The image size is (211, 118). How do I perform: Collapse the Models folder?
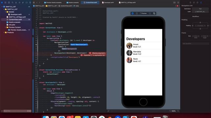click(x=6, y=12)
